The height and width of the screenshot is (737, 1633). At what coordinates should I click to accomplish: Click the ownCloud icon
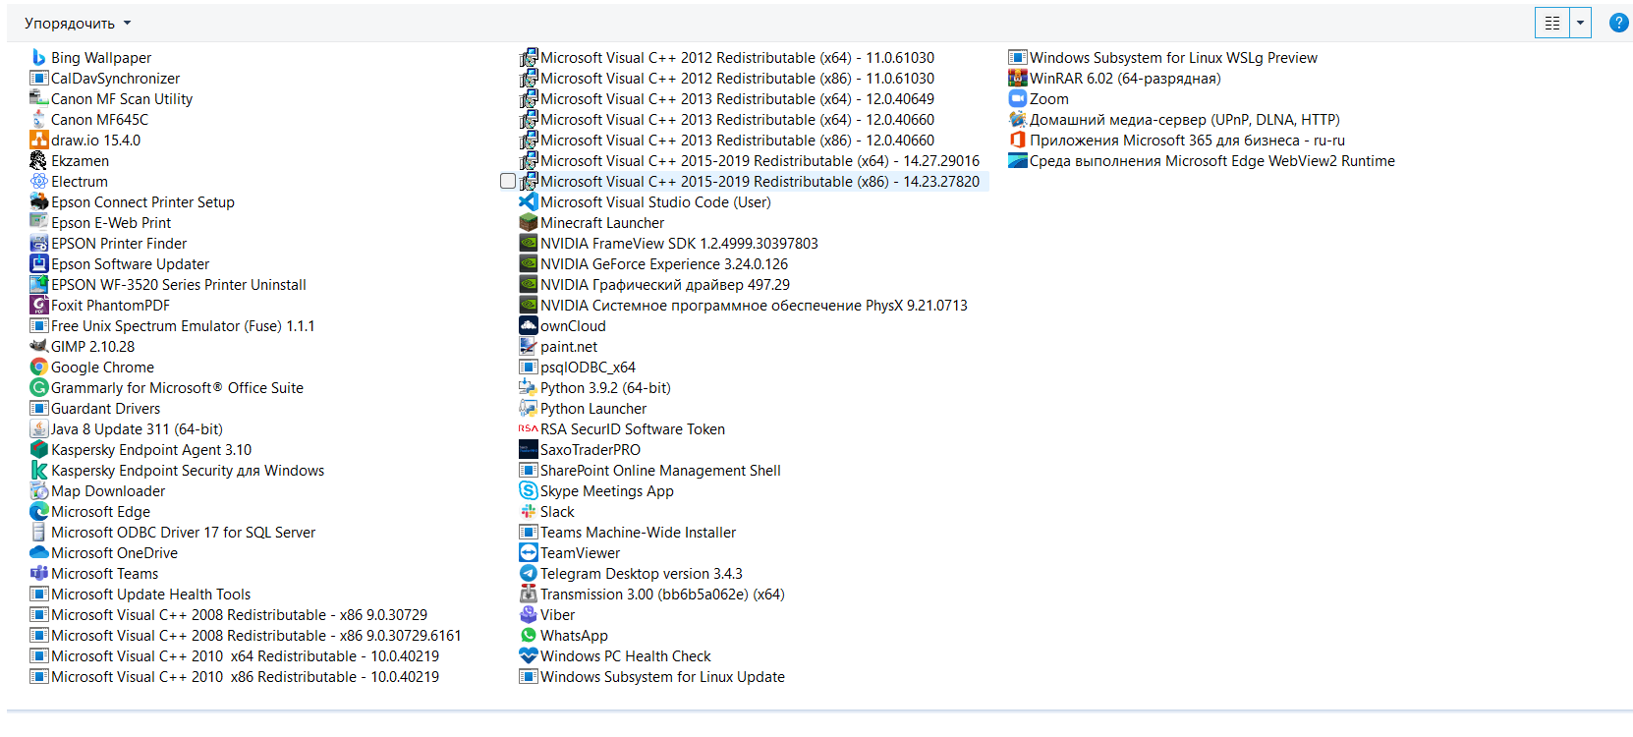pos(529,326)
